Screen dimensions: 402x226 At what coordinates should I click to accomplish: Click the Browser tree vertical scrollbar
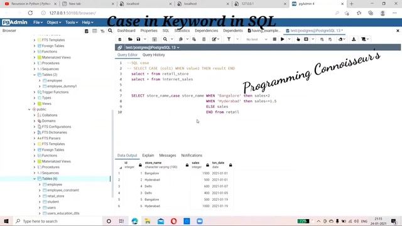tap(112, 154)
